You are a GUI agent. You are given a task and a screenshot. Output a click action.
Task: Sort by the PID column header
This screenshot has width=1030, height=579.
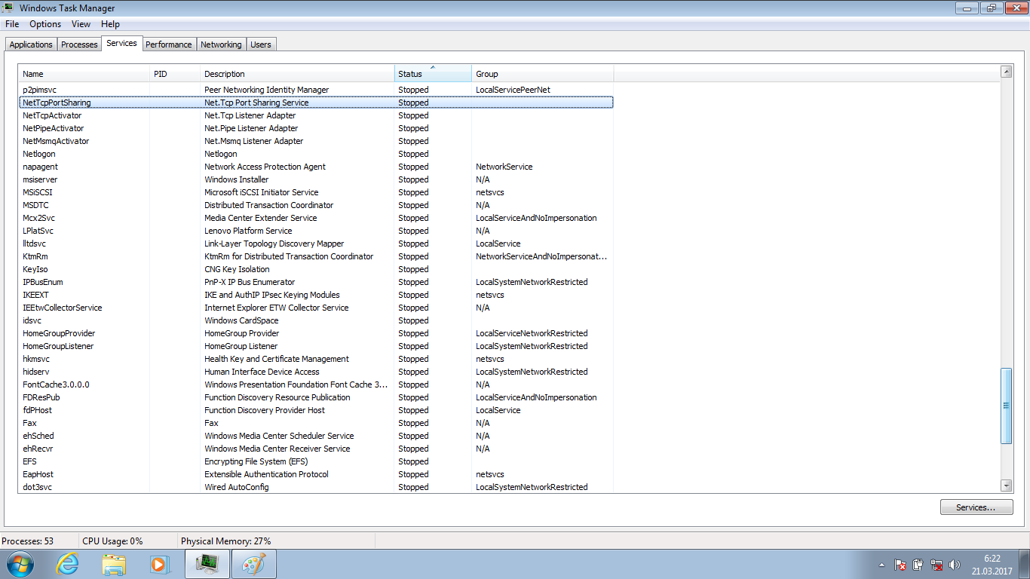(175, 74)
